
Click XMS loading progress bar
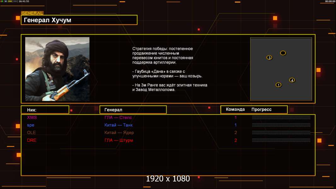point(281,117)
